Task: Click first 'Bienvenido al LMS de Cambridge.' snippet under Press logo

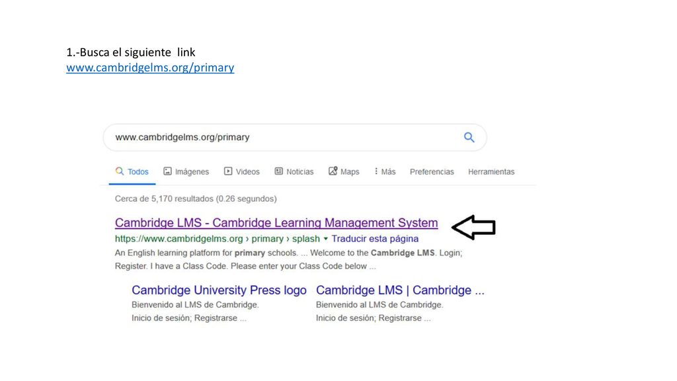Action: click(x=195, y=304)
